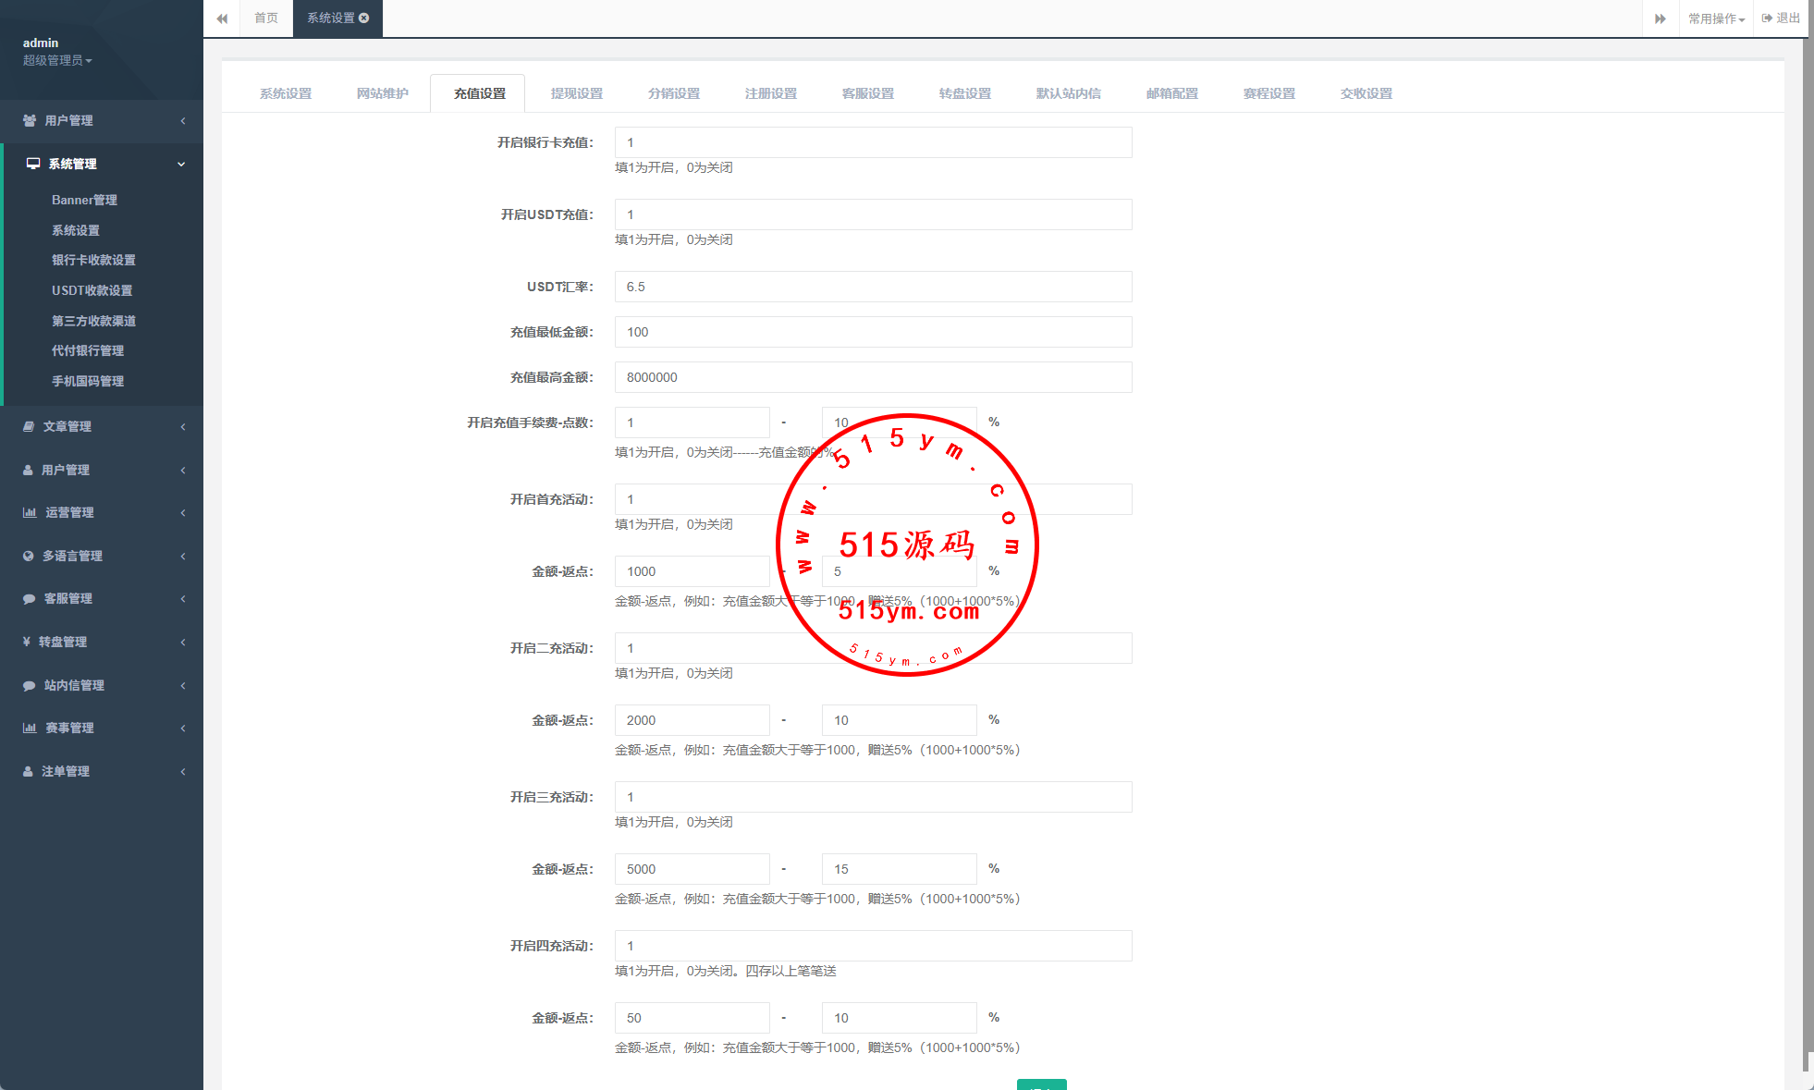This screenshot has height=1090, width=1814.
Task: Click the globe icon beside 多语言管理
Action: click(29, 556)
